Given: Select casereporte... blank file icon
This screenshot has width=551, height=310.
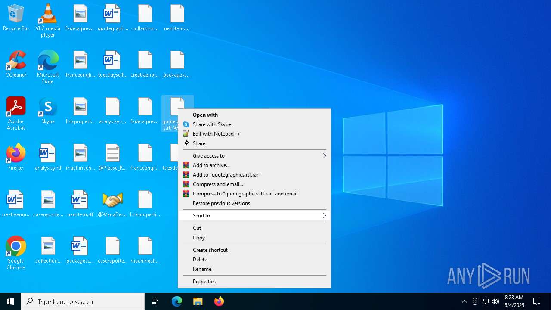Looking at the screenshot, I should tap(113, 250).
